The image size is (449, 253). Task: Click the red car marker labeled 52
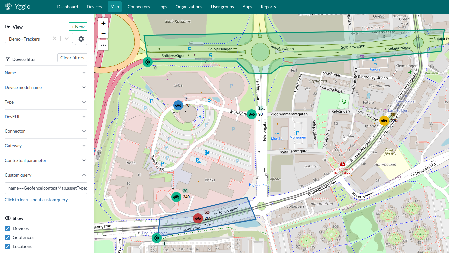(x=198, y=218)
